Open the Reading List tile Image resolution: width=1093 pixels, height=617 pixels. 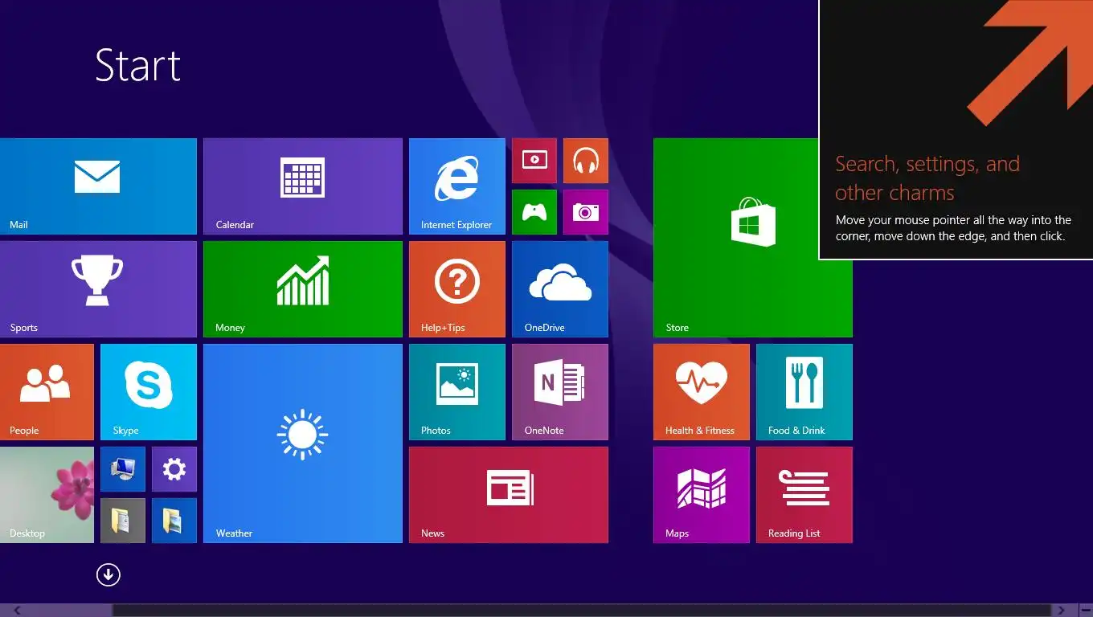click(804, 495)
